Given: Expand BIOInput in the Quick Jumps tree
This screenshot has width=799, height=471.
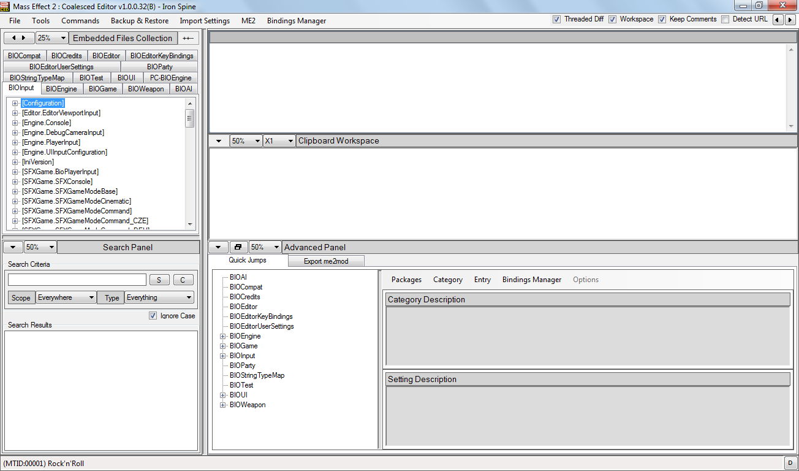Looking at the screenshot, I should tap(223, 356).
